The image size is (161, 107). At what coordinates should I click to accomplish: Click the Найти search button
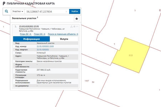pos(75,11)
